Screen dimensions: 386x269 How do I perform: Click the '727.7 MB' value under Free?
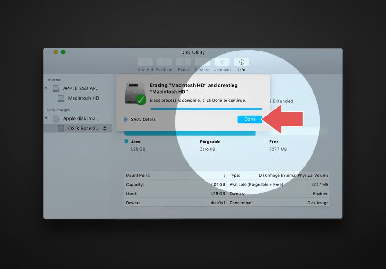pyautogui.click(x=278, y=149)
